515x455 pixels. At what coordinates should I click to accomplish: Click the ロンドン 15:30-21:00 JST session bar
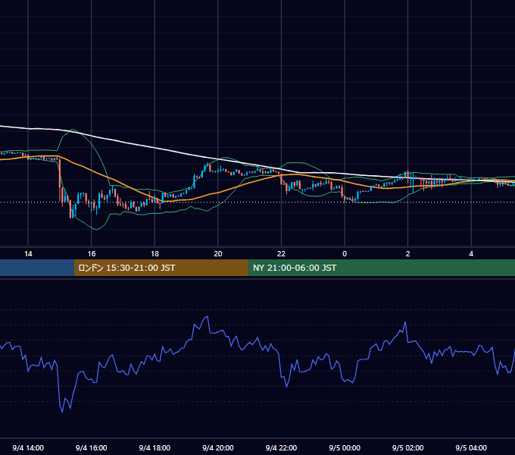click(161, 268)
